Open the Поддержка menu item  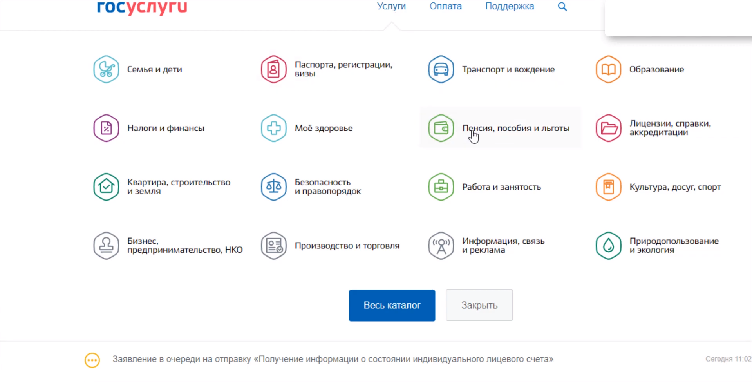tap(509, 7)
